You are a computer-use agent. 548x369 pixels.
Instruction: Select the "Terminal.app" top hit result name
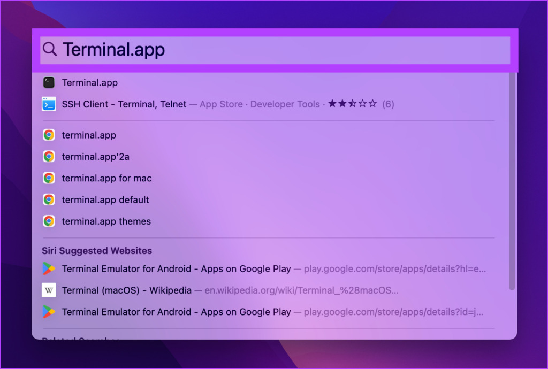[90, 83]
